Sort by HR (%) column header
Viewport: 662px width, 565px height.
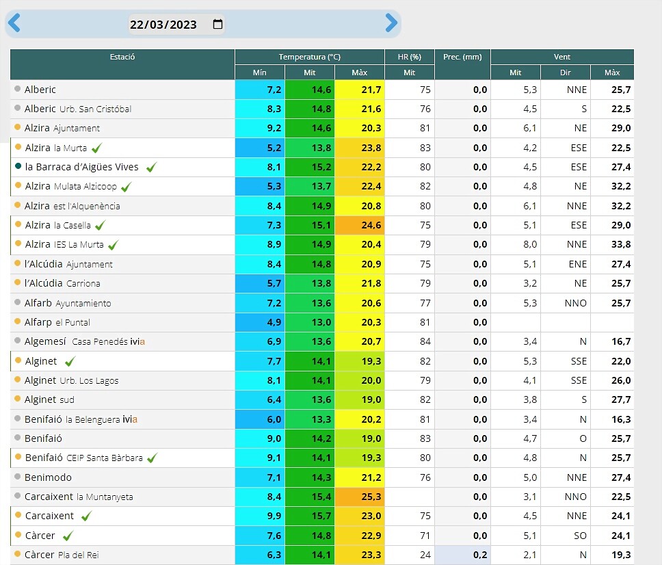pos(410,57)
